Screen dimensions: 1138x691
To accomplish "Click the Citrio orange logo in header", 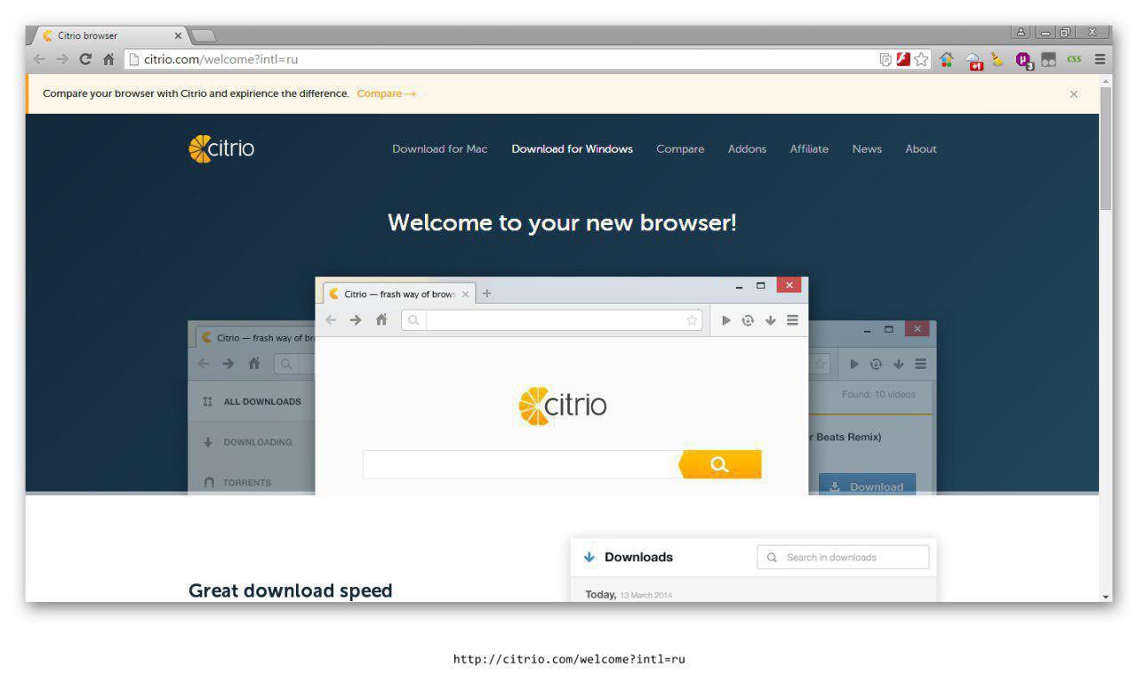I will coord(221,149).
